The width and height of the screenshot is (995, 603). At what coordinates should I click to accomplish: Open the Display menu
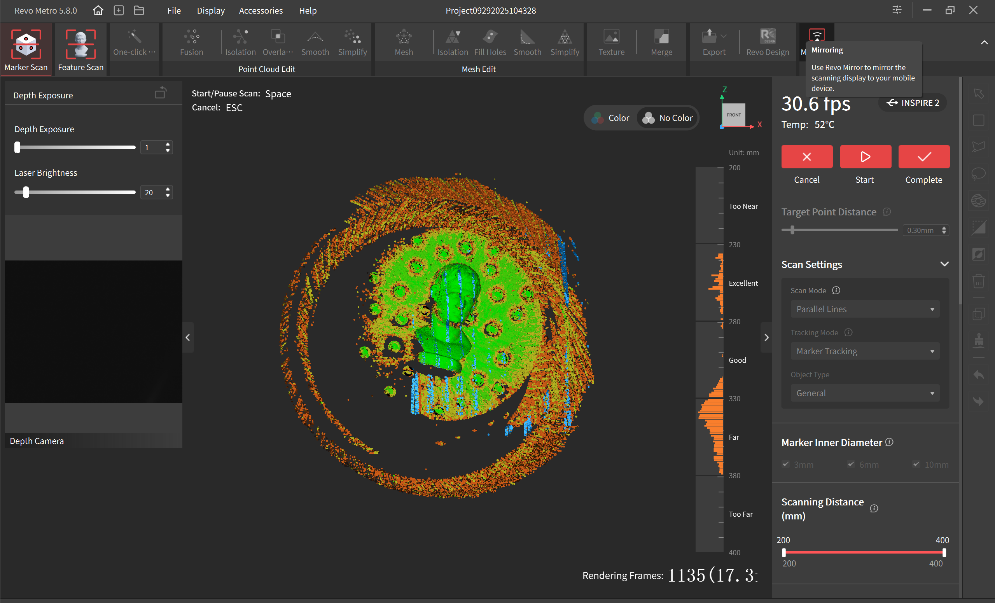click(x=210, y=10)
